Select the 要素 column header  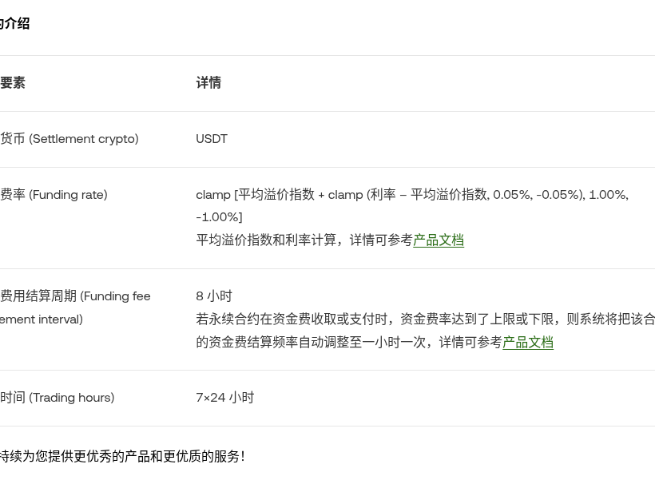[13, 82]
